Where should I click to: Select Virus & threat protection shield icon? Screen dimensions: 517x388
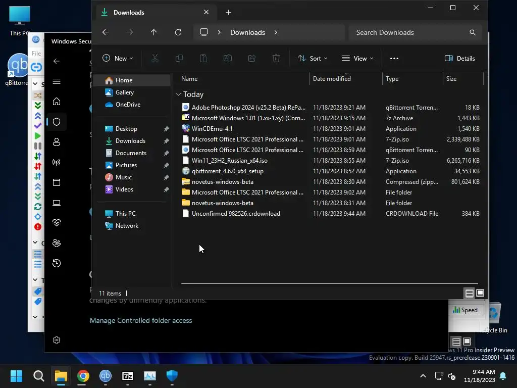coord(57,122)
